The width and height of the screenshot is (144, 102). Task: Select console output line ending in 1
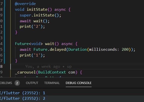23,93
